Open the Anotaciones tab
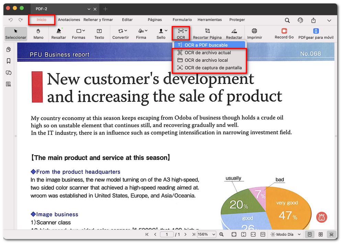Viewport: 341px width, 243px height. click(69, 20)
